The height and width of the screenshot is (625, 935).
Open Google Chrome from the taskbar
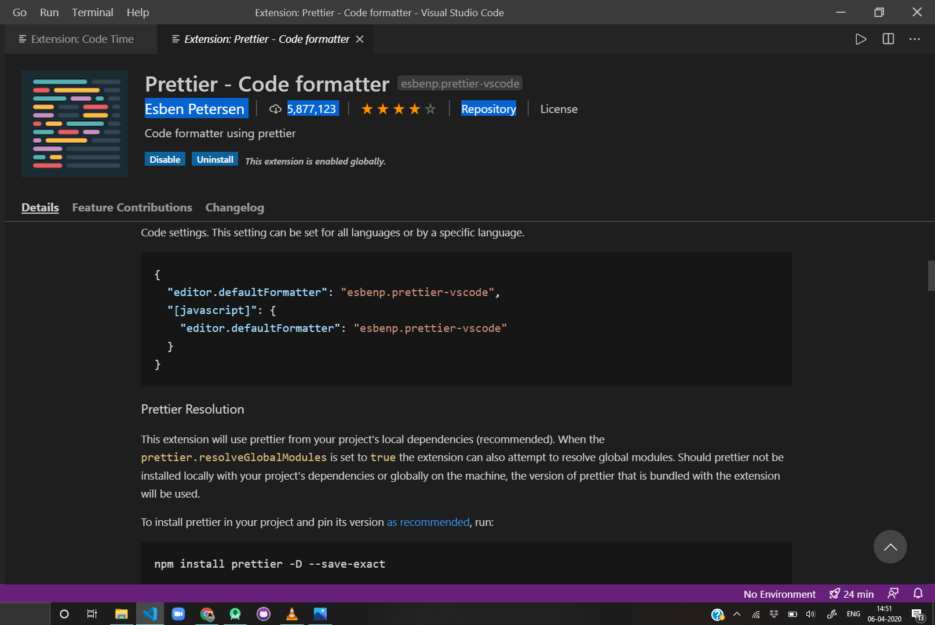point(207,614)
